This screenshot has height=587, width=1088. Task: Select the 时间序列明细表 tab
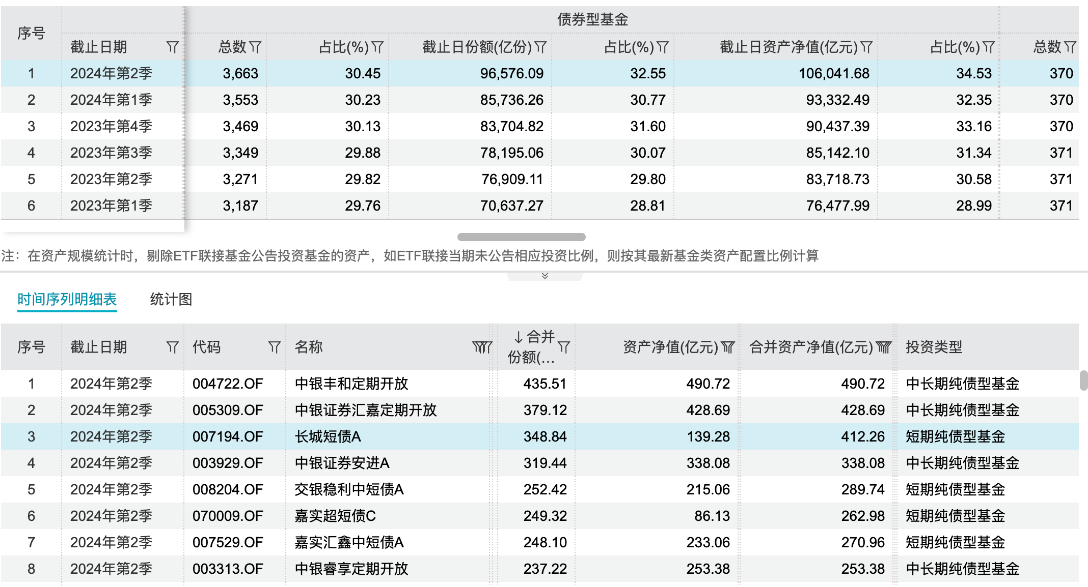[67, 300]
